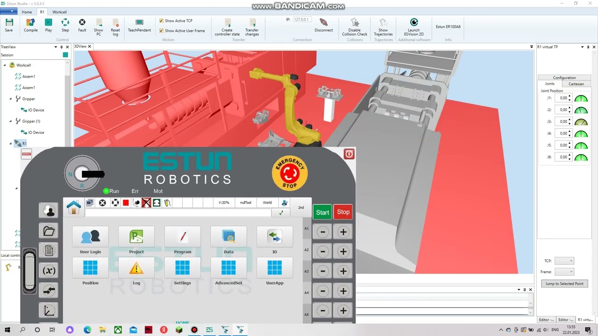Switch to the Home ribbon tab
Screen dimensions: 598x336
point(27,12)
